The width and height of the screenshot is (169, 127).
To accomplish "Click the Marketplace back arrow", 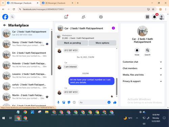I will [x=5, y=25].
